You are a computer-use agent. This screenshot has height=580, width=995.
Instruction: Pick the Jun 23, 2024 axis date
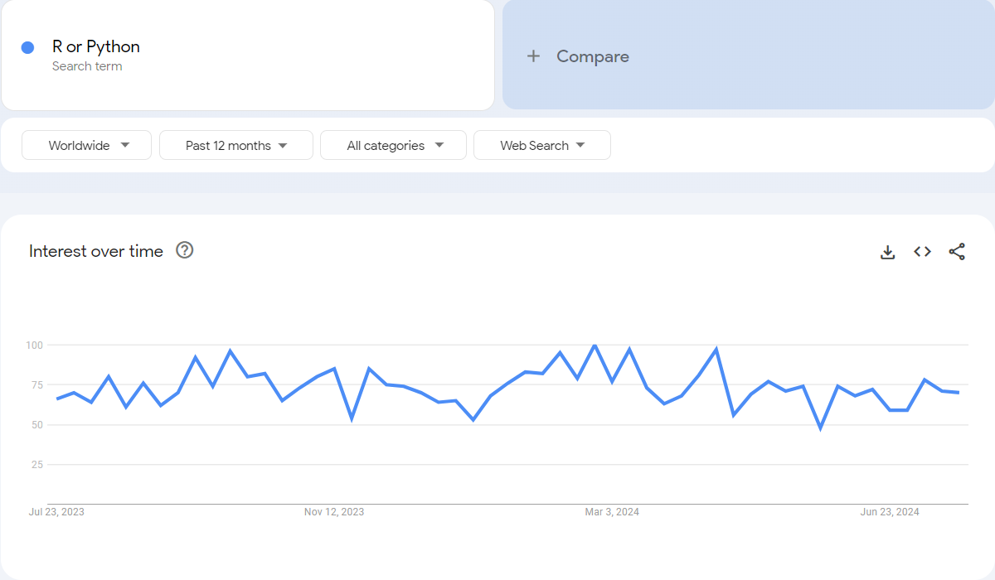890,512
